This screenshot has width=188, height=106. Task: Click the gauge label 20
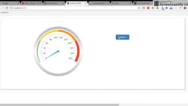[44, 53]
